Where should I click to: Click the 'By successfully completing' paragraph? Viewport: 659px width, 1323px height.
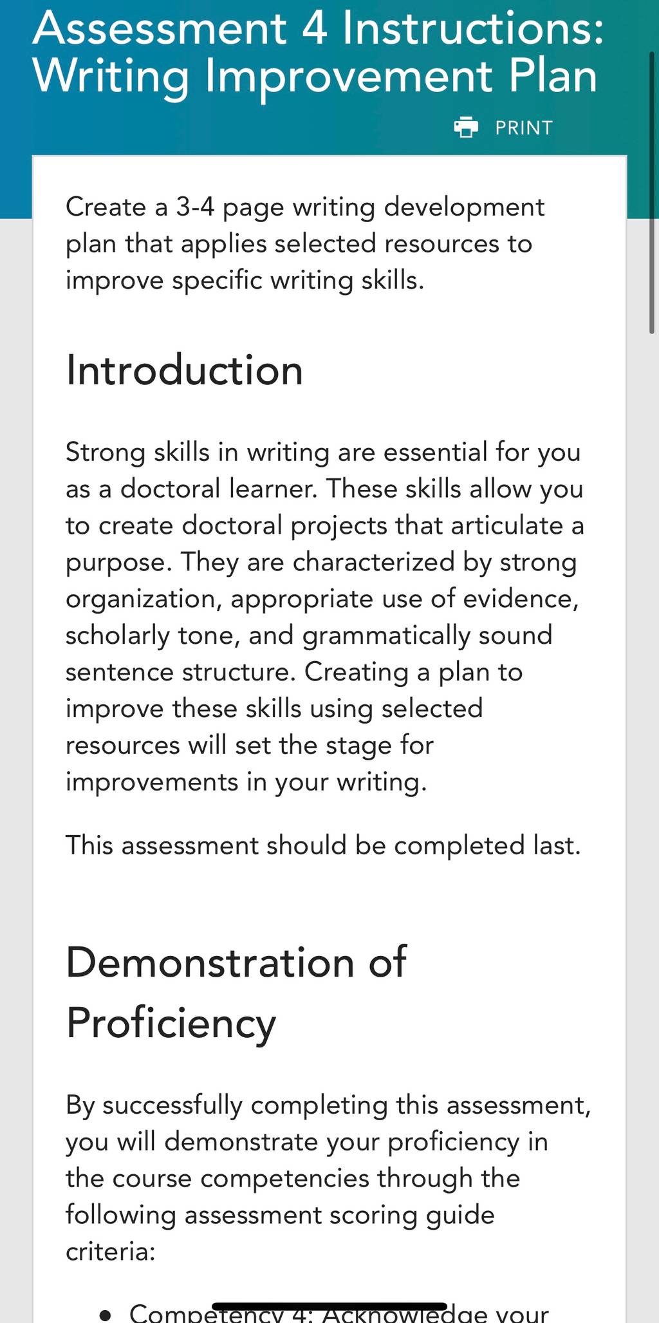328,1178
